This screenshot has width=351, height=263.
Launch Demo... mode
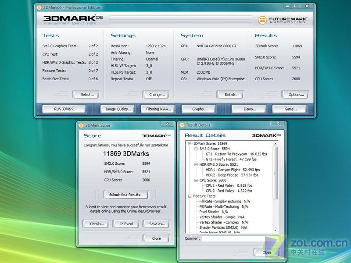(x=249, y=109)
